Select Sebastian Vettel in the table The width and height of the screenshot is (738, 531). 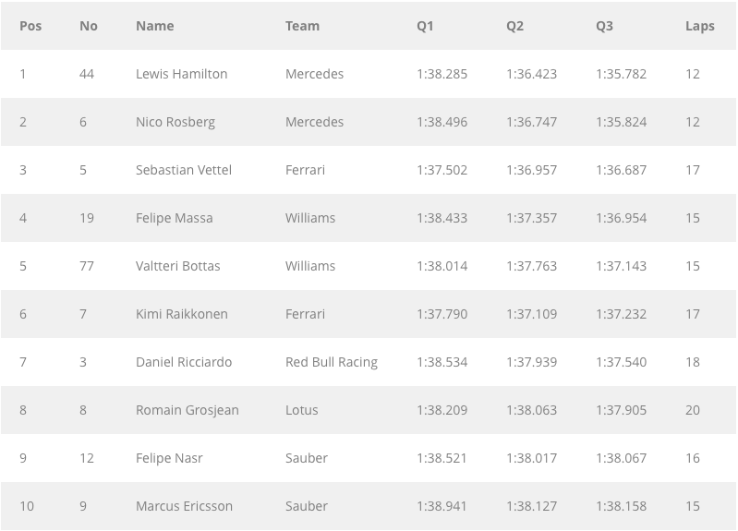click(x=184, y=170)
